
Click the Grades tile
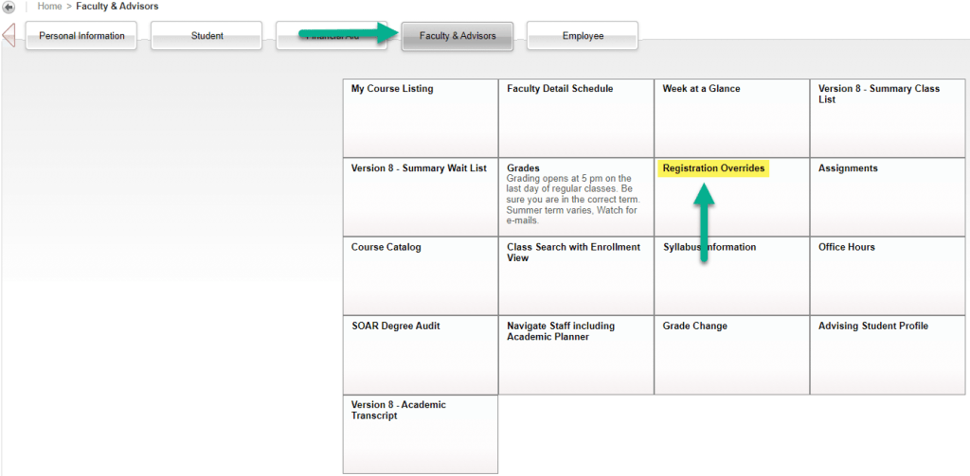tap(523, 168)
